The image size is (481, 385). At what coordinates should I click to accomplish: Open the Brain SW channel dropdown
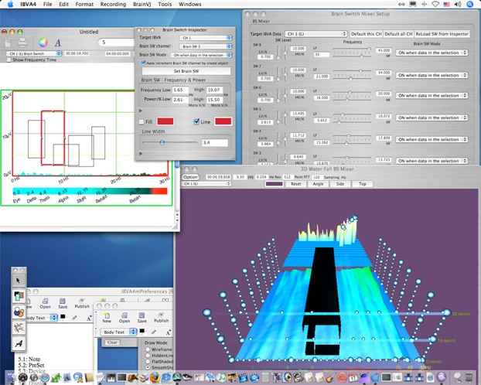click(200, 46)
